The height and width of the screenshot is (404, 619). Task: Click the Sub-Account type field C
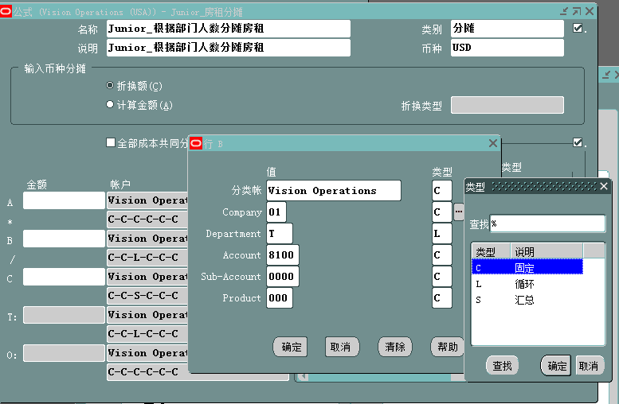point(442,276)
